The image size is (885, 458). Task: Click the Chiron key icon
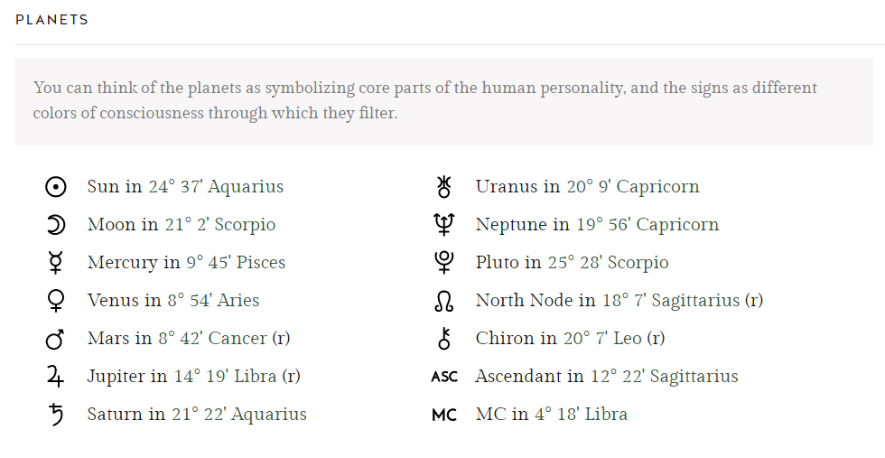point(443,339)
